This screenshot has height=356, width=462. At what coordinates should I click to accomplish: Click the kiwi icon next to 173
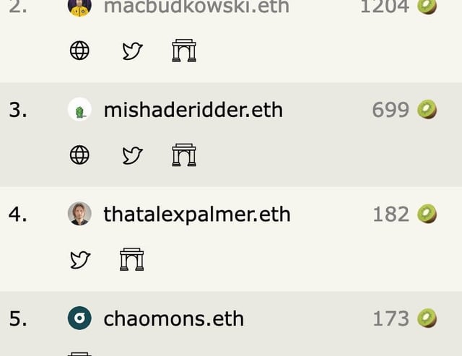[x=427, y=318]
